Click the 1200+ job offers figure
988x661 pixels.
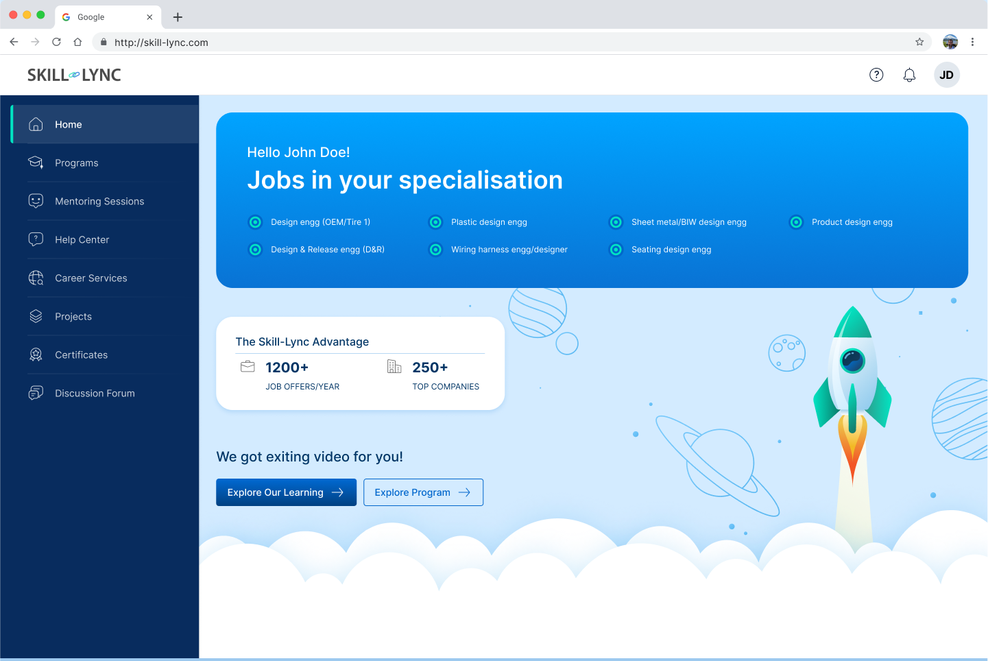(287, 368)
